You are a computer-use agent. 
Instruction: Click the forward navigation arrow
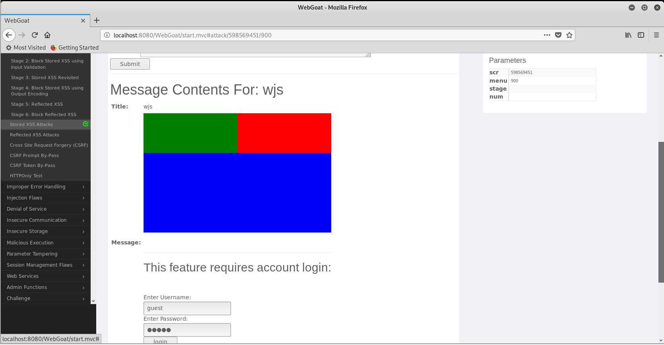coord(22,35)
